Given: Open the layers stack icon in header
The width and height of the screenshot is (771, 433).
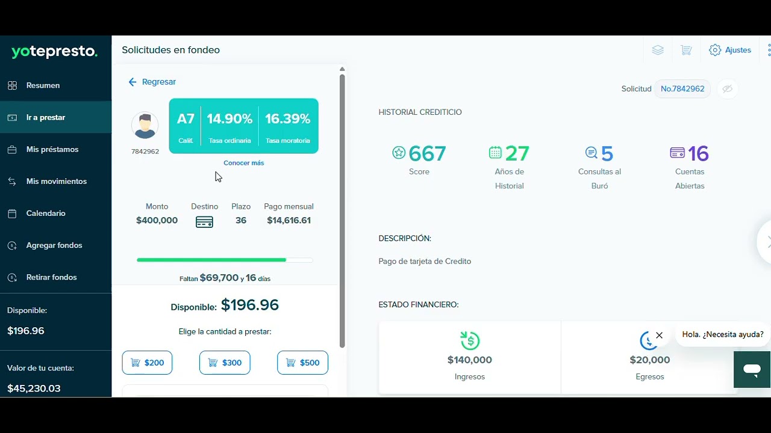Looking at the screenshot, I should (x=658, y=51).
